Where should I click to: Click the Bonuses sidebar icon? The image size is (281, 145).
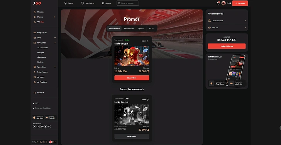35,12
